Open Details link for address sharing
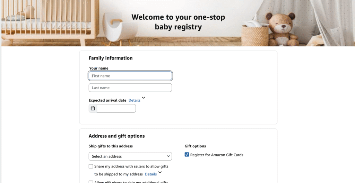Viewport: 355px width, 183px height. point(151,174)
